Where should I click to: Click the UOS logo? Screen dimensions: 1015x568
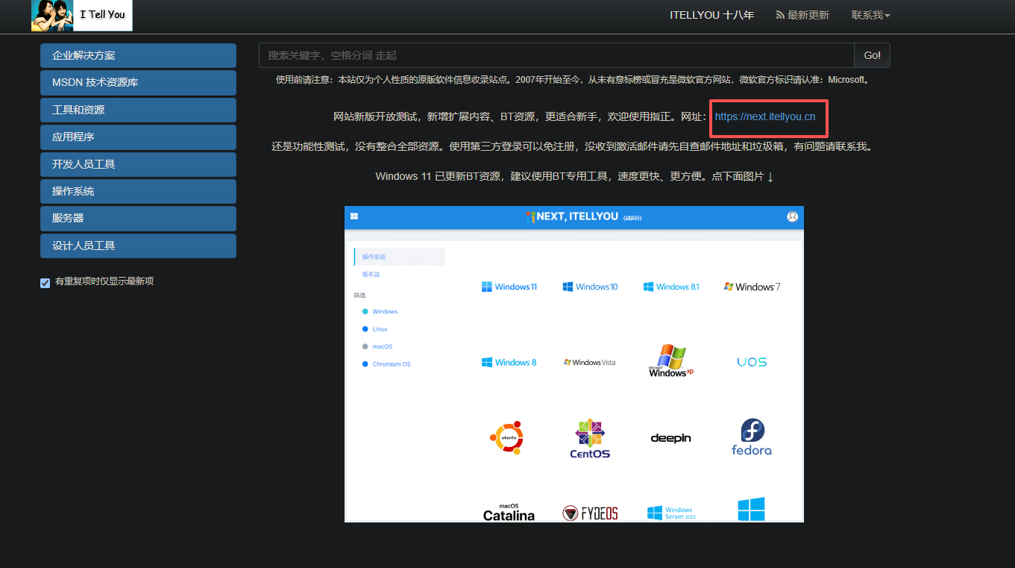coord(751,361)
